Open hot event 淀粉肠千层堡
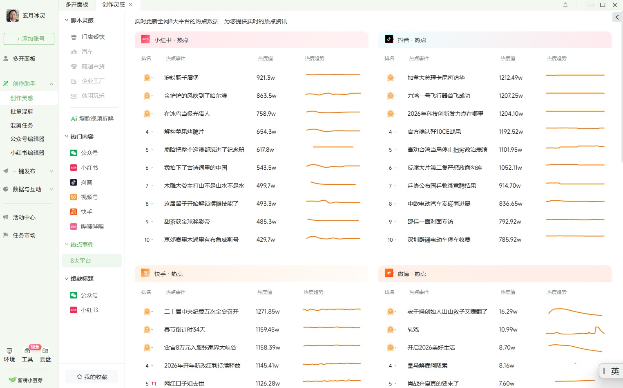Screen dimensions: 623x388 click(x=181, y=78)
